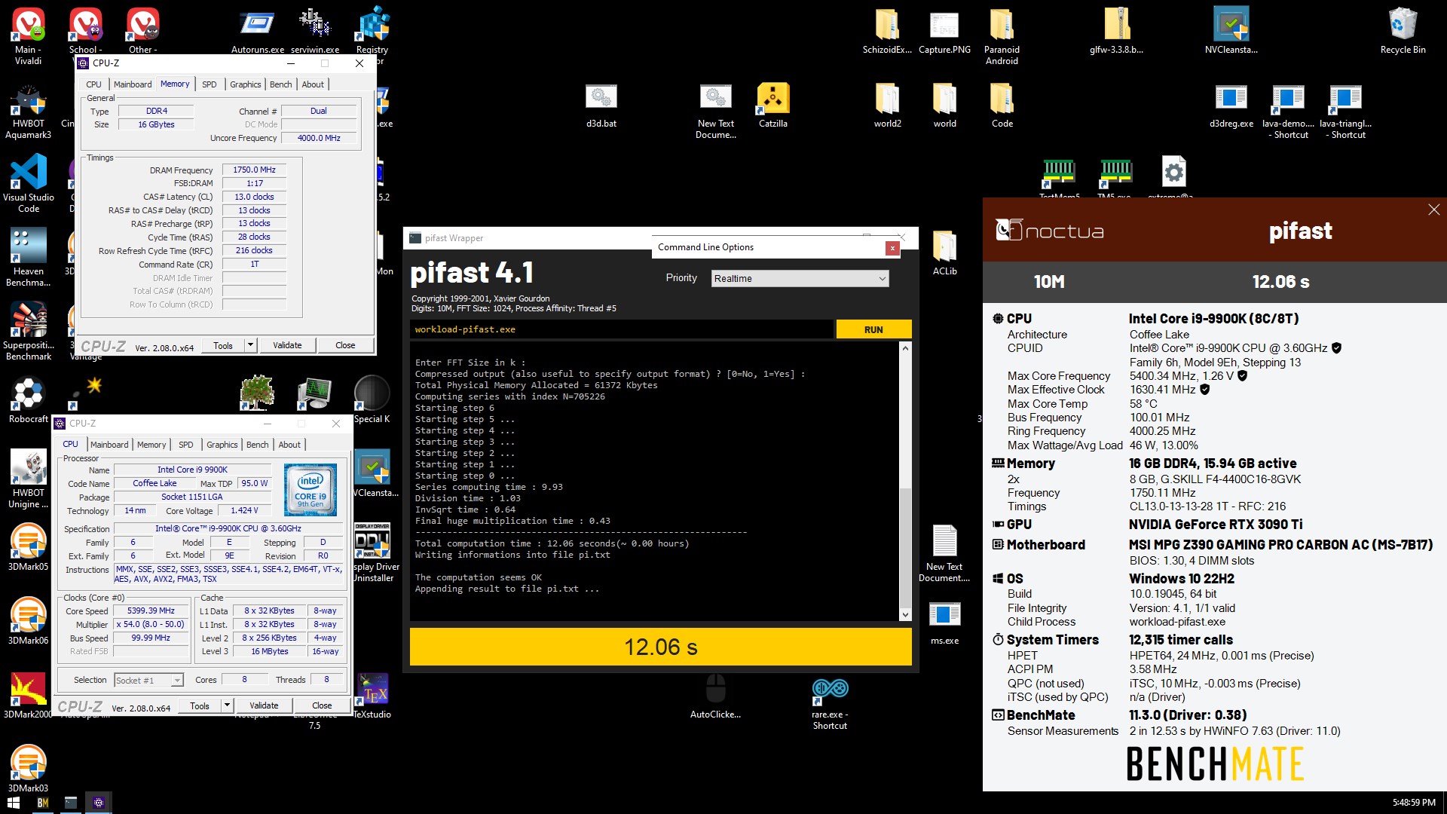Click BenchMate taskbar icon
The width and height of the screenshot is (1447, 814).
[42, 803]
